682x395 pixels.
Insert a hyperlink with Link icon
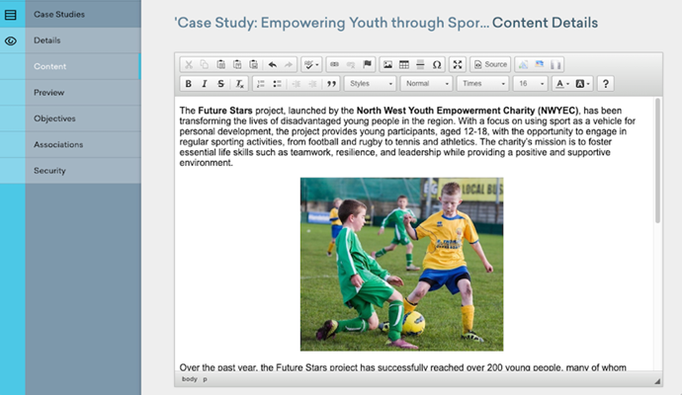[334, 65]
